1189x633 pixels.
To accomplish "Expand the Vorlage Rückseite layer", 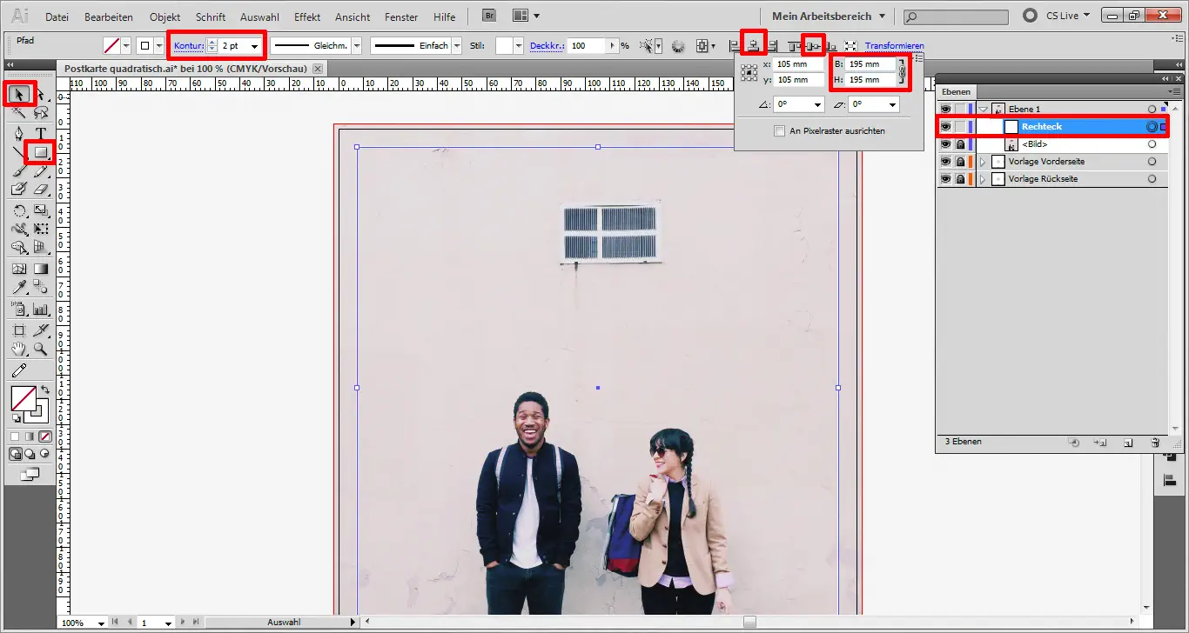I will (981, 178).
